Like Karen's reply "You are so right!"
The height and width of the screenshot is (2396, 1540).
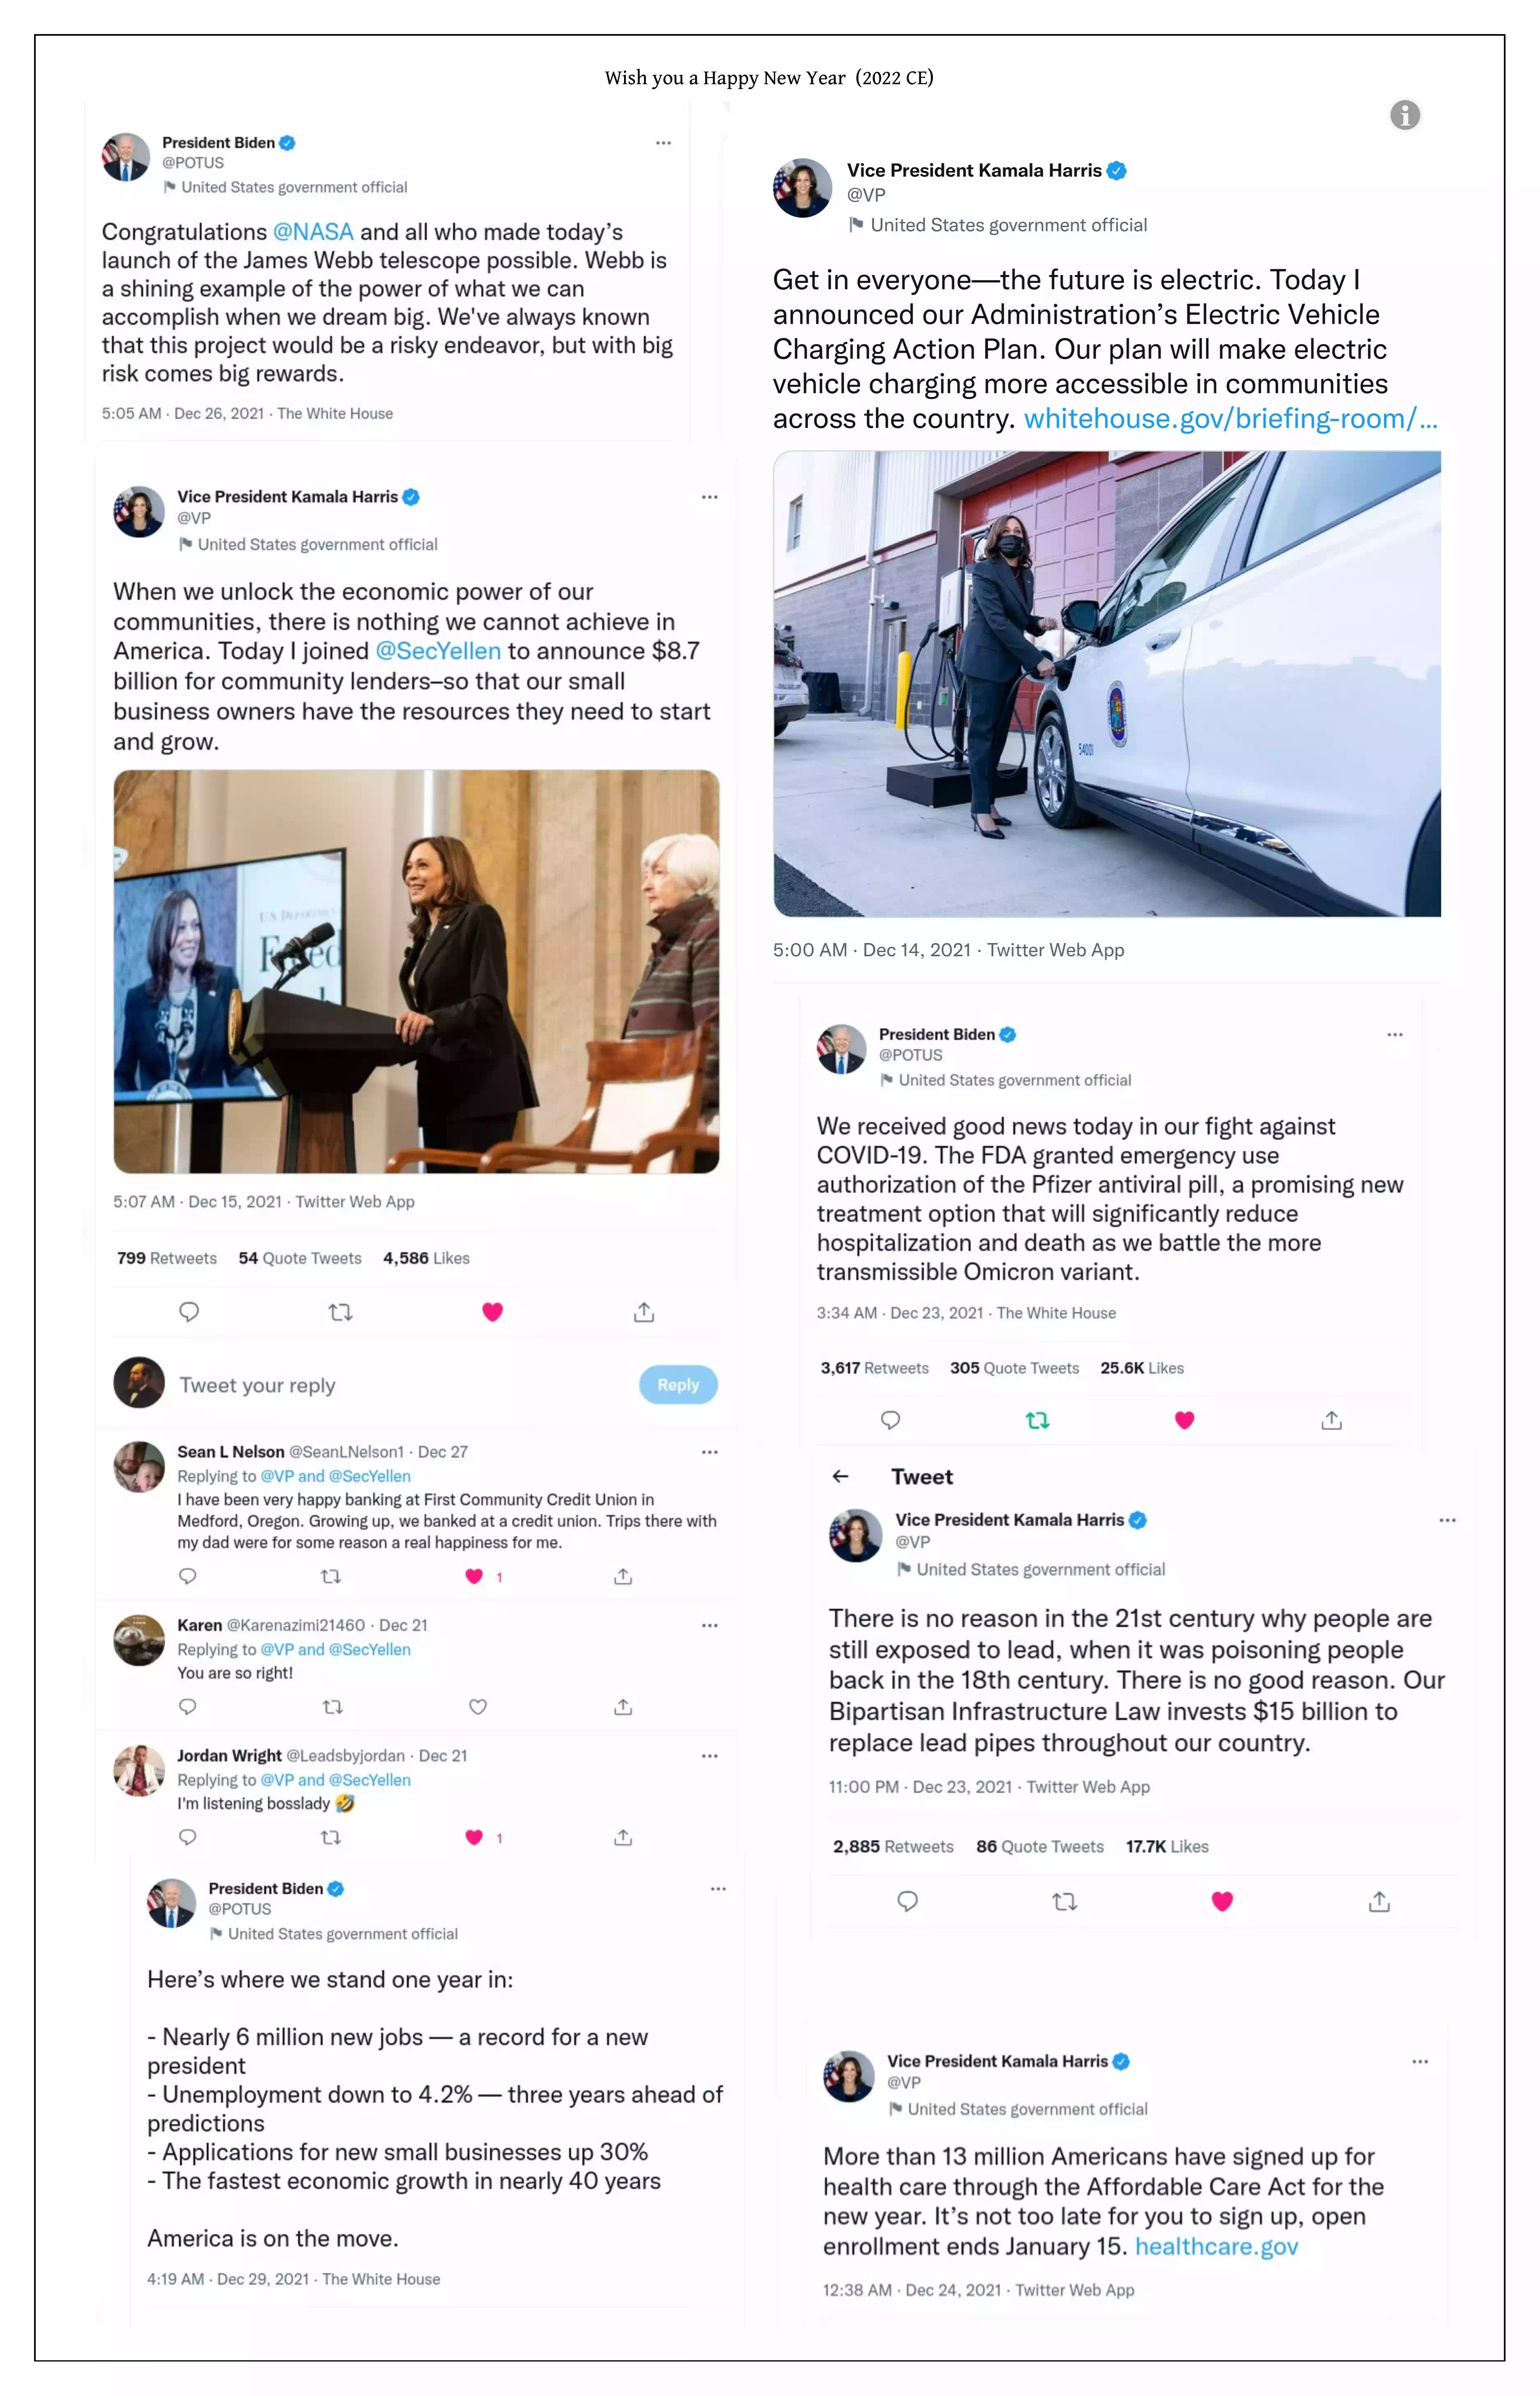click(478, 1707)
